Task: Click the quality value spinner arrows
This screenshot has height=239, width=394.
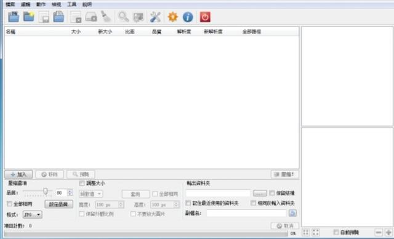Action: click(70, 193)
